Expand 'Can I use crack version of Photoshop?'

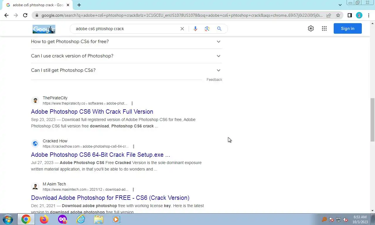point(127,56)
